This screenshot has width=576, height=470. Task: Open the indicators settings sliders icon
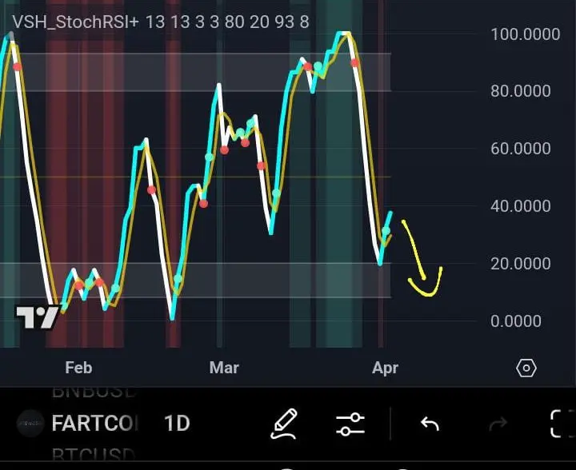pos(350,424)
